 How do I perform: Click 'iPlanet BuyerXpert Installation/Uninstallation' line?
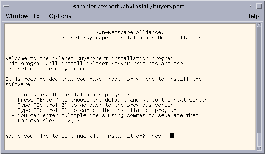(130, 38)
